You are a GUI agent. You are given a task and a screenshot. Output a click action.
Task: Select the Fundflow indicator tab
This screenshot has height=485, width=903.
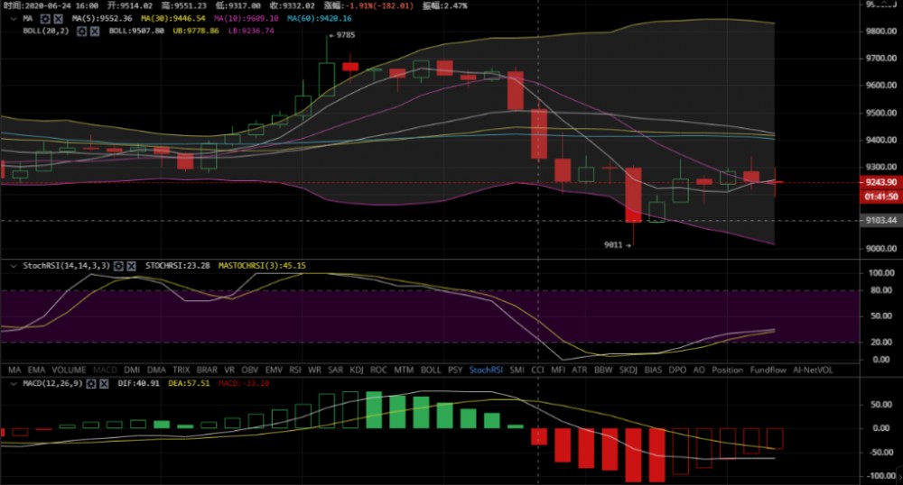(768, 370)
